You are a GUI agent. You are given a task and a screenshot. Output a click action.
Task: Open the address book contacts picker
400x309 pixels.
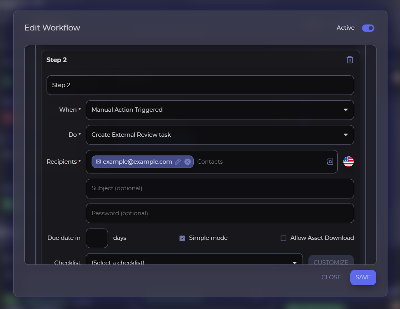click(330, 162)
